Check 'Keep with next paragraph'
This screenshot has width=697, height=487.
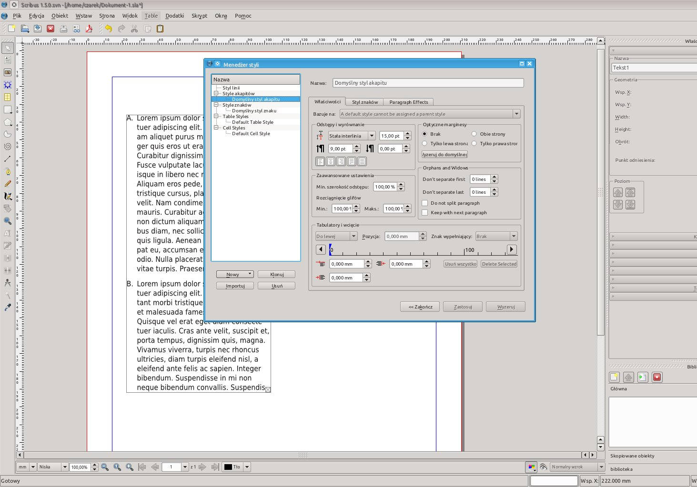[x=425, y=213]
